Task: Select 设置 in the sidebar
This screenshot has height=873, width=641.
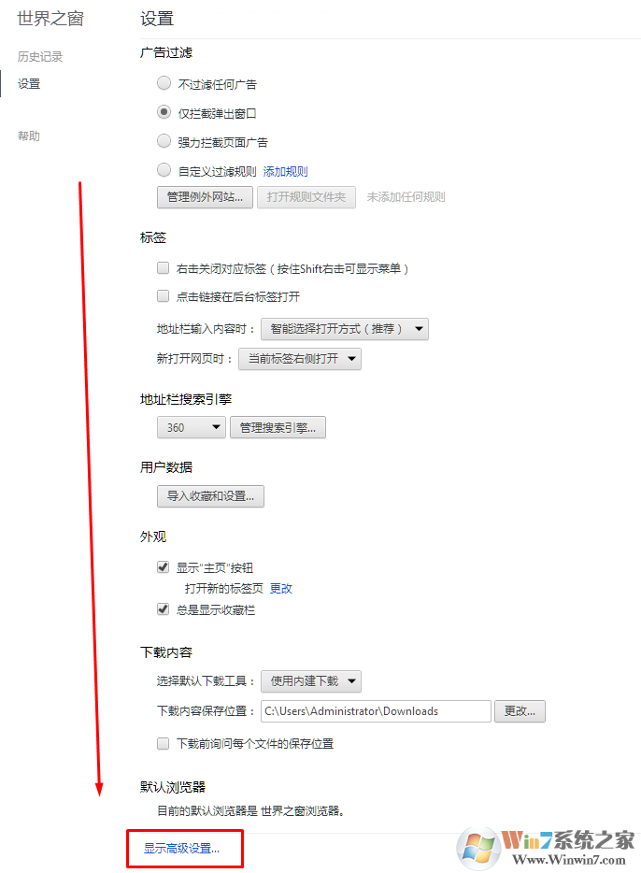Action: (29, 84)
